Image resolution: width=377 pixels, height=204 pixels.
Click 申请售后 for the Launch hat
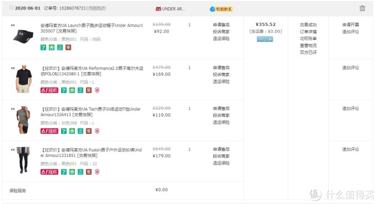[x=221, y=24]
